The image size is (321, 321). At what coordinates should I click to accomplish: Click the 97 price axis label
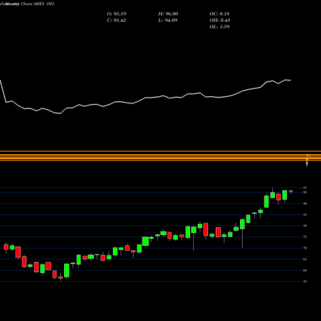[x=305, y=188]
